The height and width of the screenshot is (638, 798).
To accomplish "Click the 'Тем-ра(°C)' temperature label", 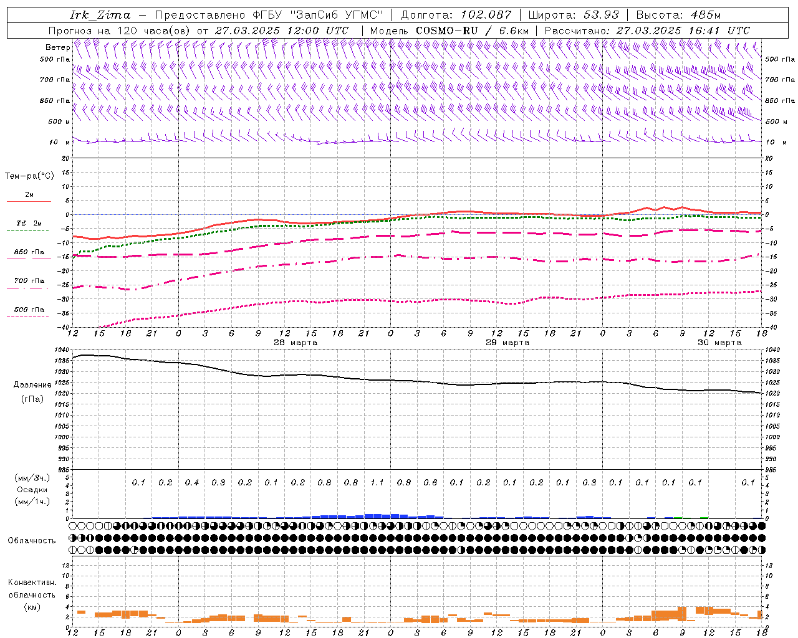I will coord(29,176).
